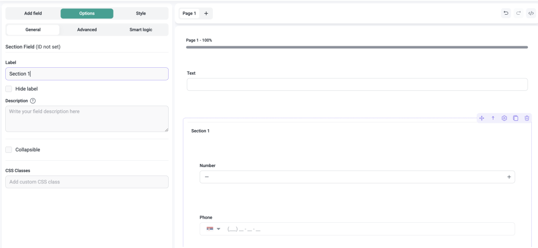
Task: Click the Text field input in preview
Action: [357, 85]
